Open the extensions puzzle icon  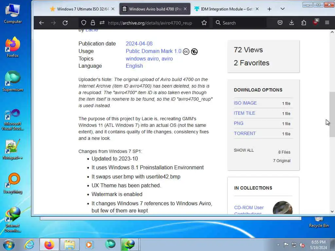click(x=304, y=23)
